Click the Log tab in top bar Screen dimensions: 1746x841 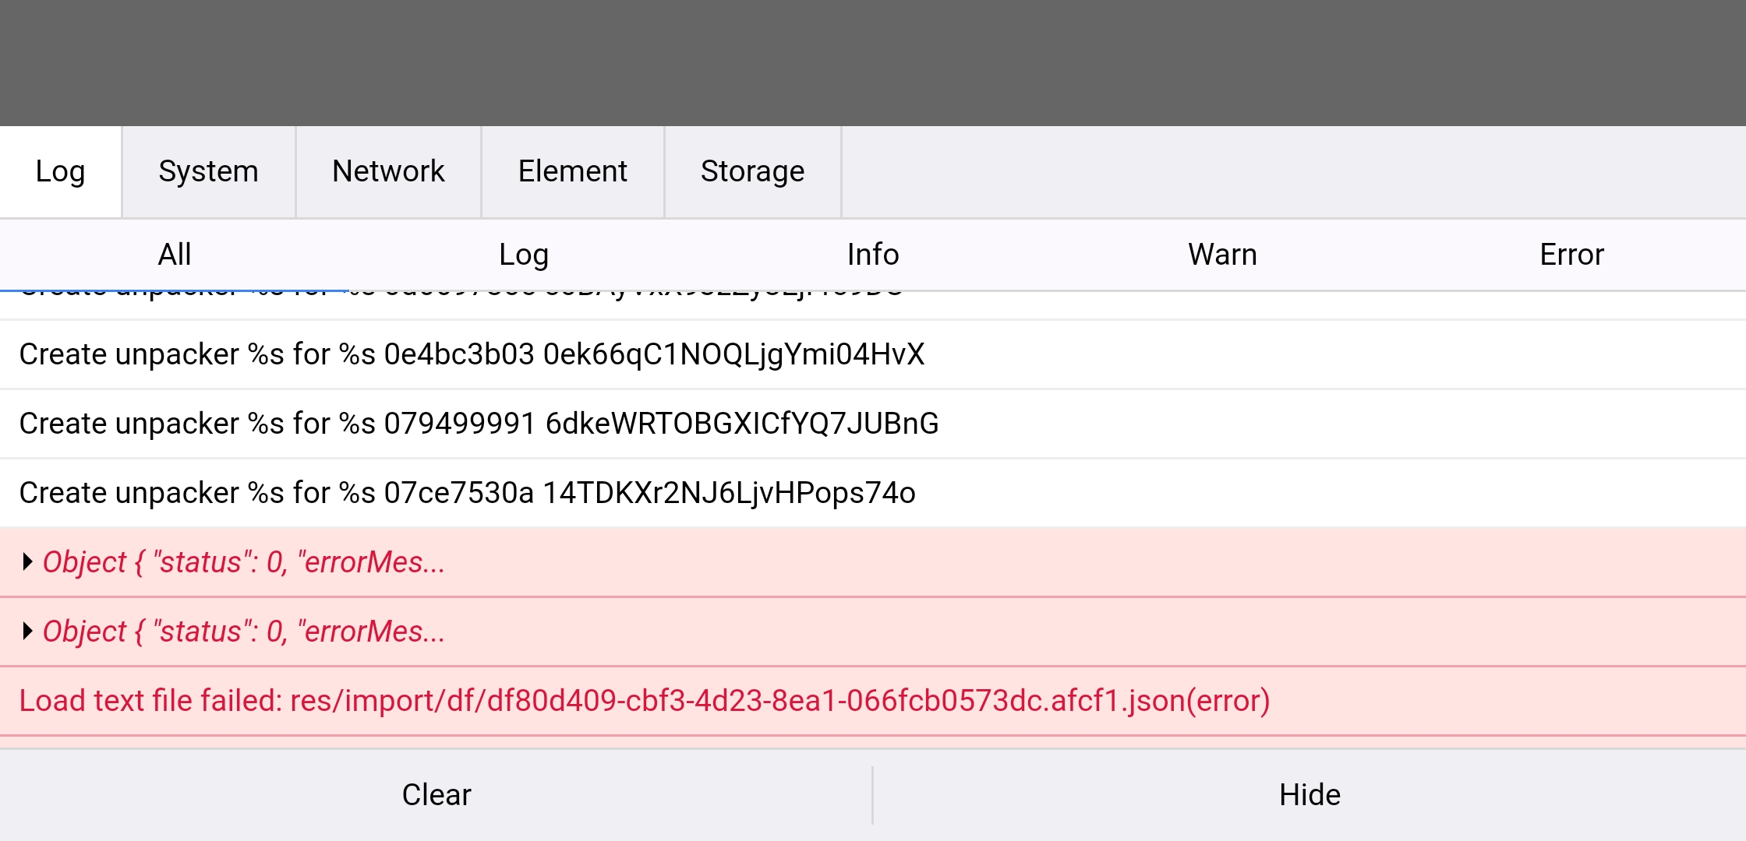pyautogui.click(x=60, y=171)
